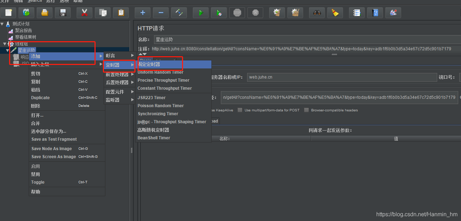Choose 高斯随机定时器
Viewport: 461px width, 221px height.
(174, 130)
